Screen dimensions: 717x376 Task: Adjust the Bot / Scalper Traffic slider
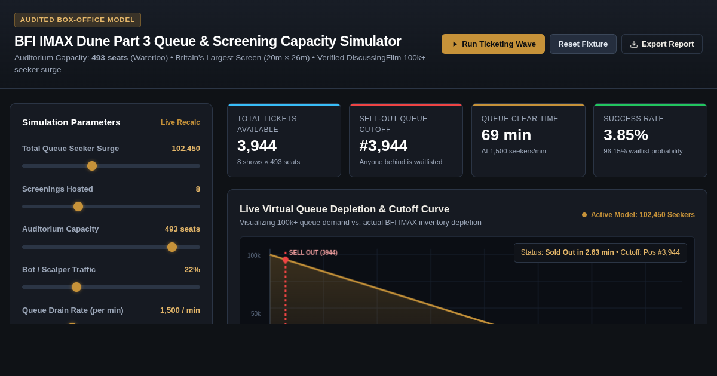111,287
